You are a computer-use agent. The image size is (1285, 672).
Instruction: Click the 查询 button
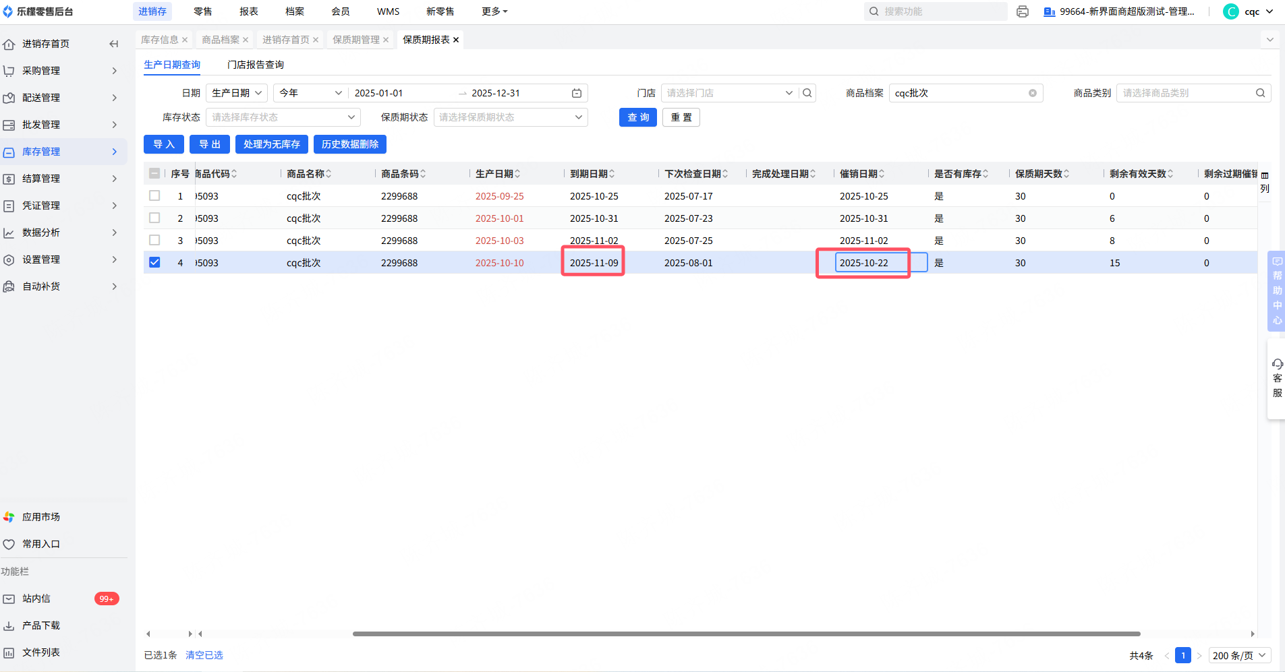tap(638, 117)
